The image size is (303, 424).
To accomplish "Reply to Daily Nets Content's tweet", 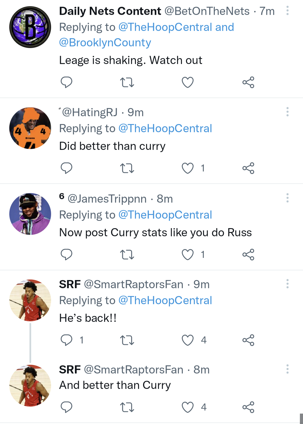I will click(x=66, y=82).
